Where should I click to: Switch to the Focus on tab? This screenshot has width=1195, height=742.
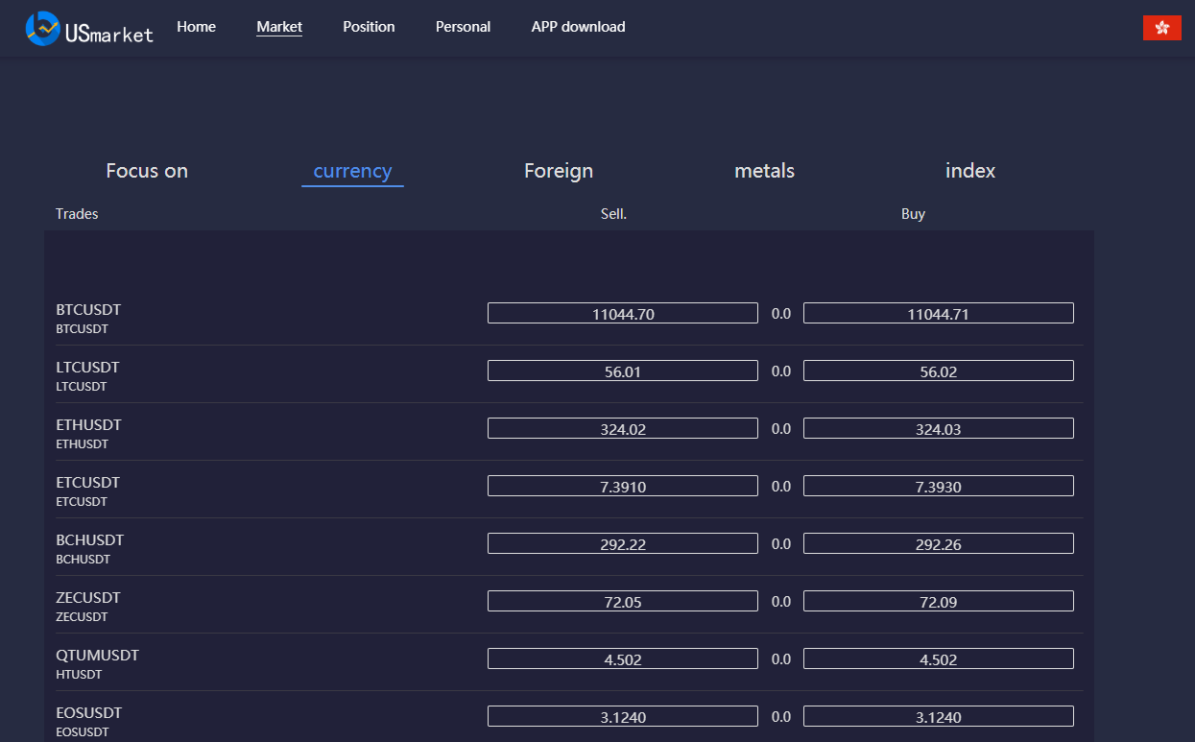tap(147, 171)
